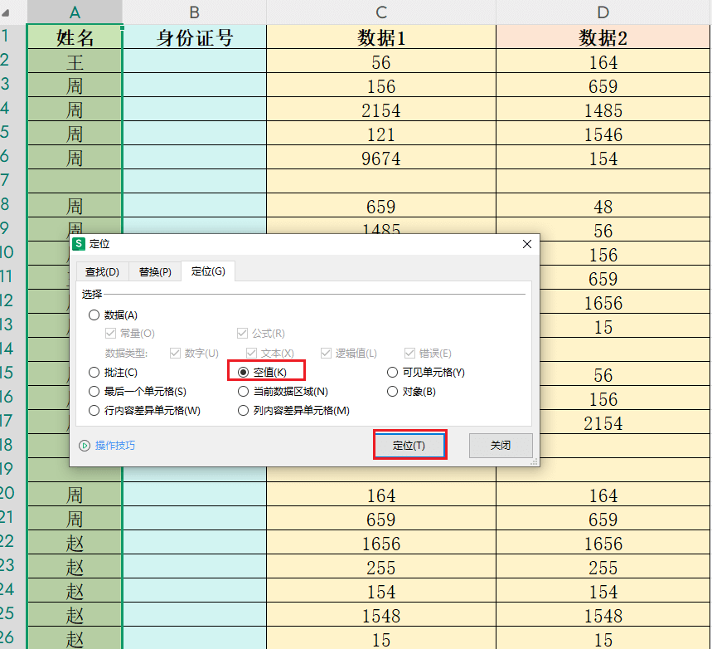Select the cell containing 王 in column A
This screenshot has height=649, width=712.
click(x=74, y=61)
